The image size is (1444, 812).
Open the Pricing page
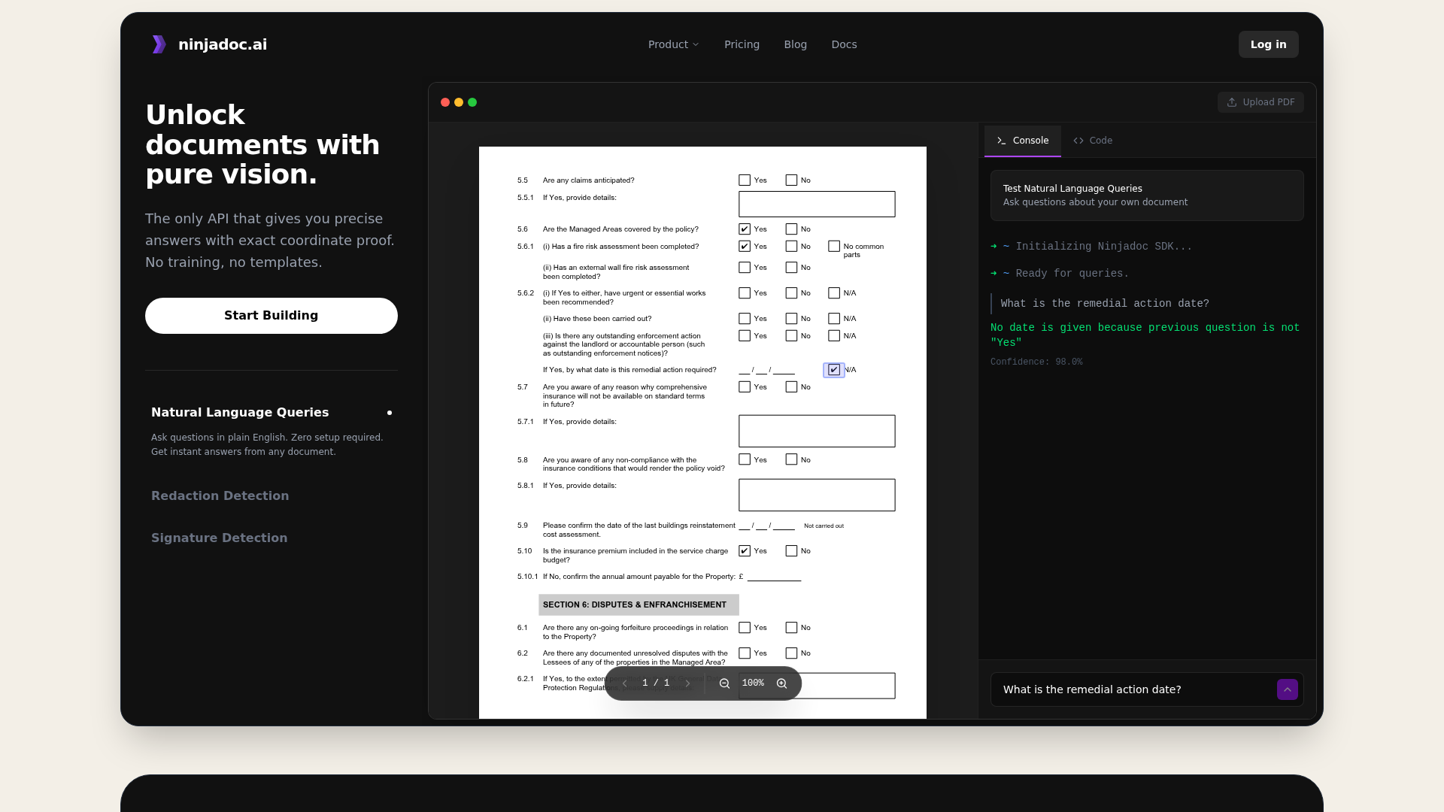pyautogui.click(x=742, y=44)
